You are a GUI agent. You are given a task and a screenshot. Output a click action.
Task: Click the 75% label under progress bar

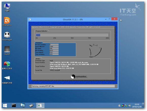89,38
